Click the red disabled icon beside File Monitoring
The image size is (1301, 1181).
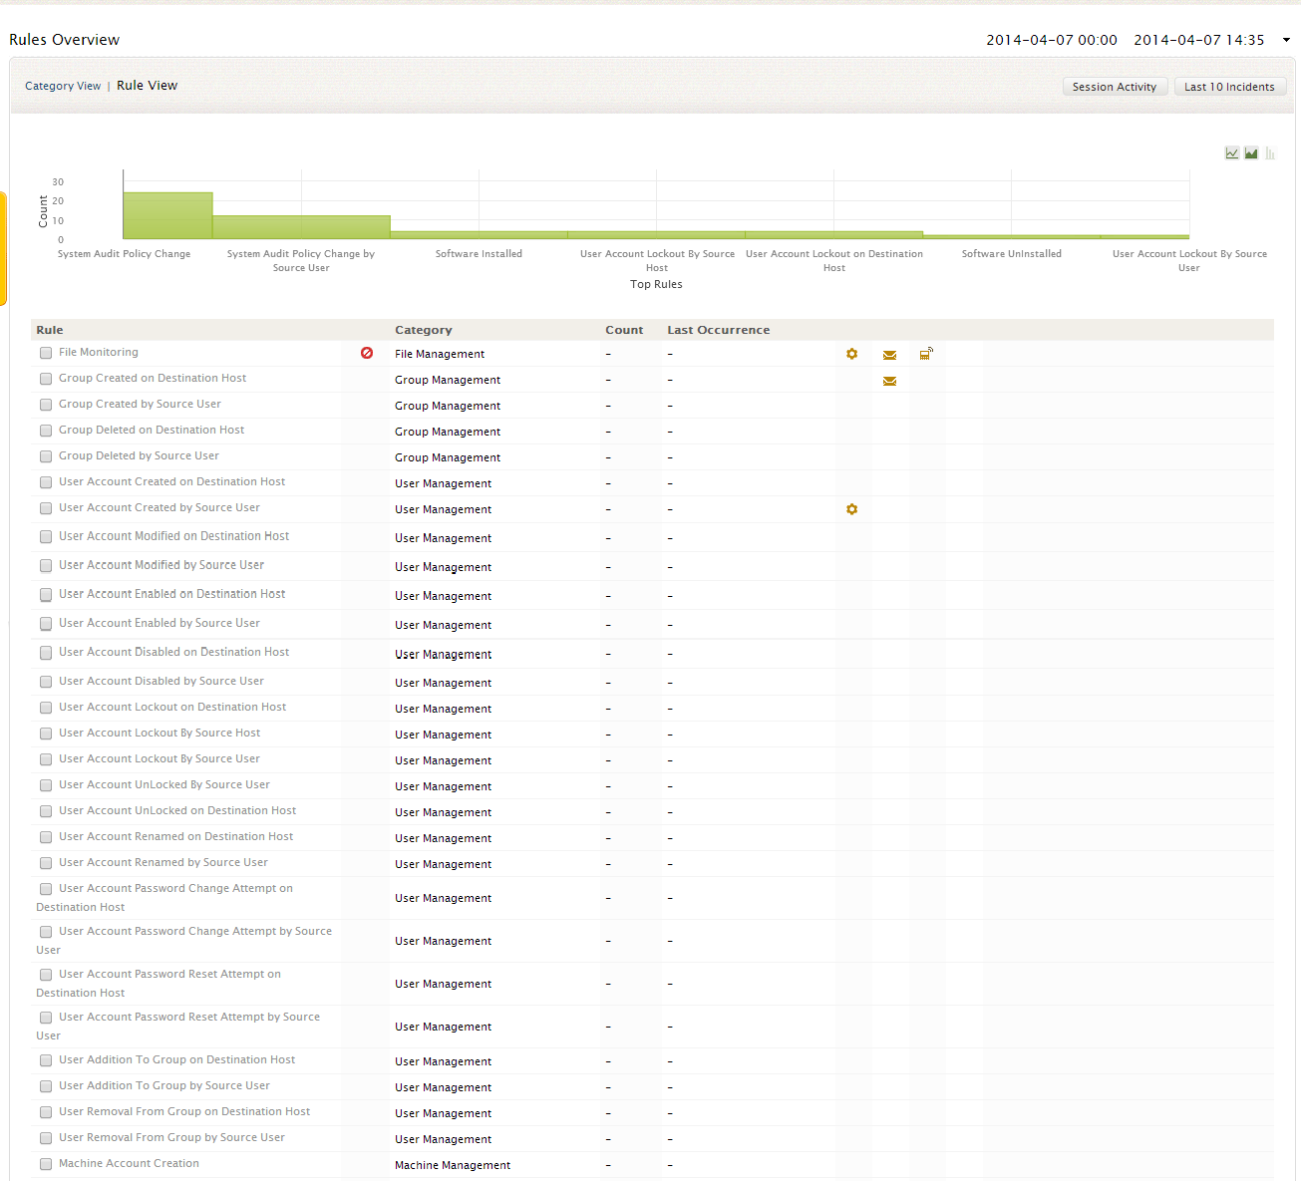[367, 353]
